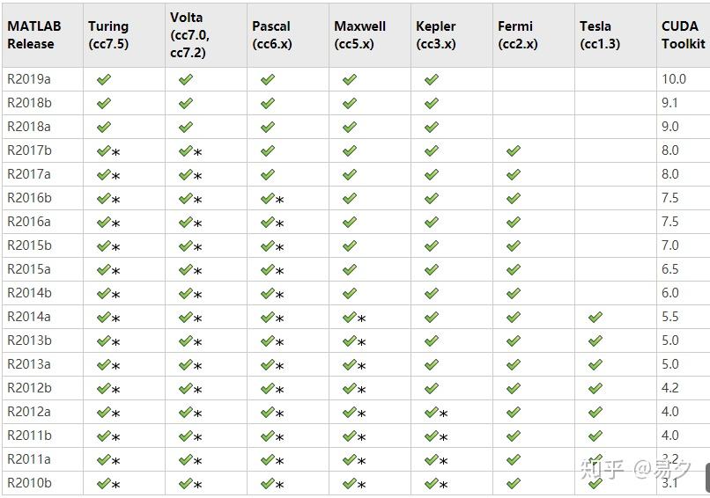The height and width of the screenshot is (498, 710).
Task: Click the Turing checkmark in the R2019a row
Action: pyautogui.click(x=104, y=79)
